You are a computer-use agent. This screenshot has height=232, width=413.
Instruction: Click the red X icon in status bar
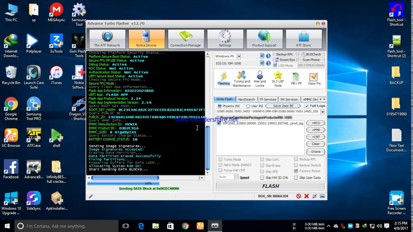[x=307, y=196]
